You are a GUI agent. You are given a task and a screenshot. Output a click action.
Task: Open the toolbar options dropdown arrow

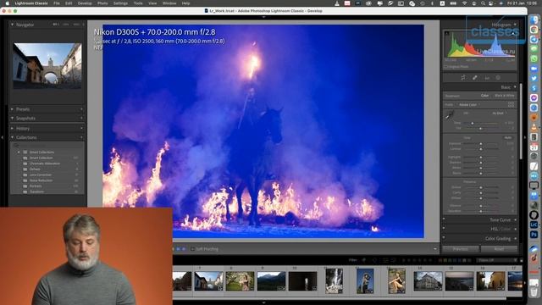pos(435,249)
